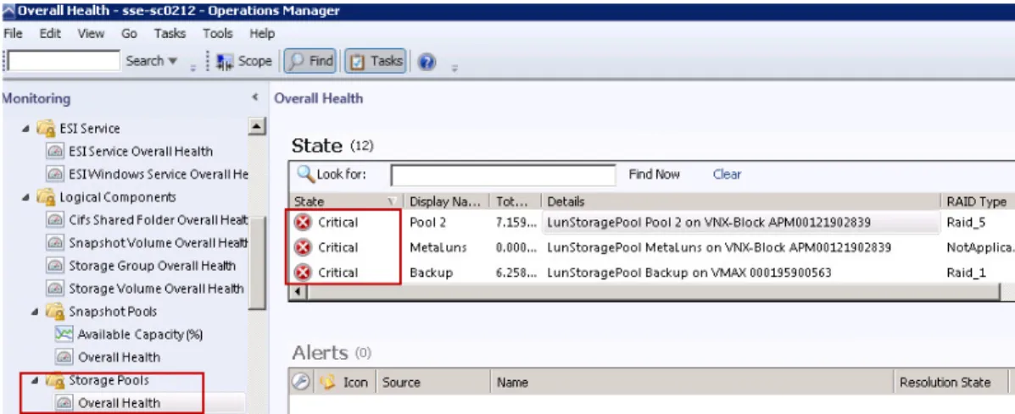Open the Go menu

pyautogui.click(x=129, y=34)
